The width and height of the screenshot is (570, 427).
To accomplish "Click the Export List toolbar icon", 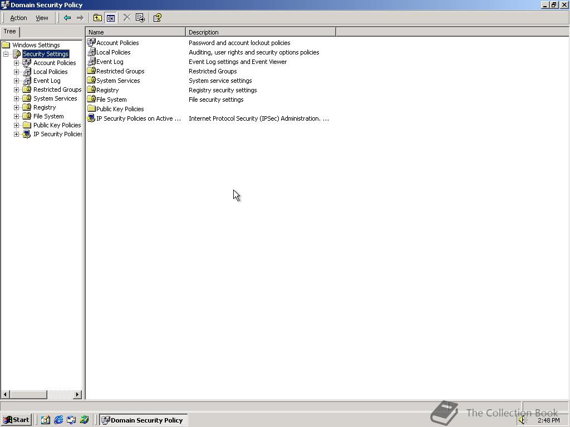I will tap(140, 18).
